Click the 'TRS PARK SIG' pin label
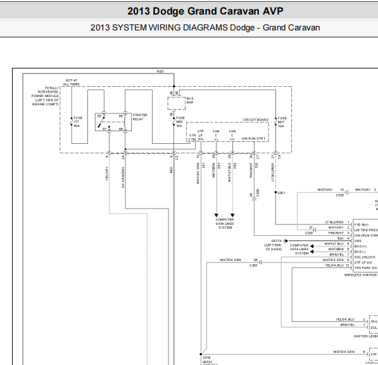This screenshot has height=365, width=378. coord(366,268)
